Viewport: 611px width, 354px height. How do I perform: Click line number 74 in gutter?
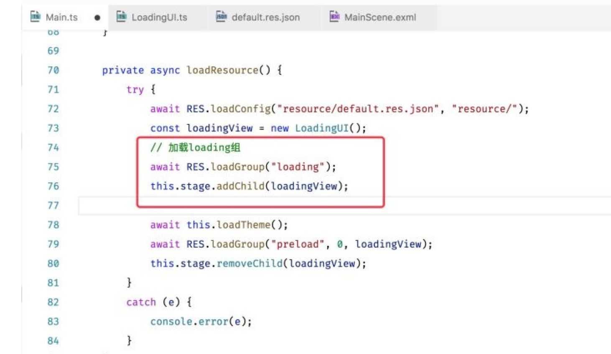(x=53, y=147)
